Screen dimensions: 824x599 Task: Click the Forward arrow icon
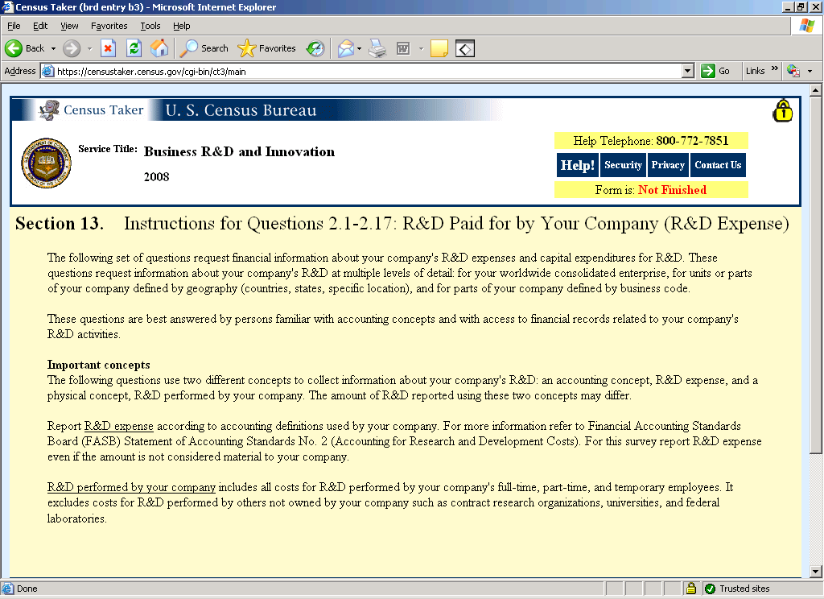click(x=71, y=48)
